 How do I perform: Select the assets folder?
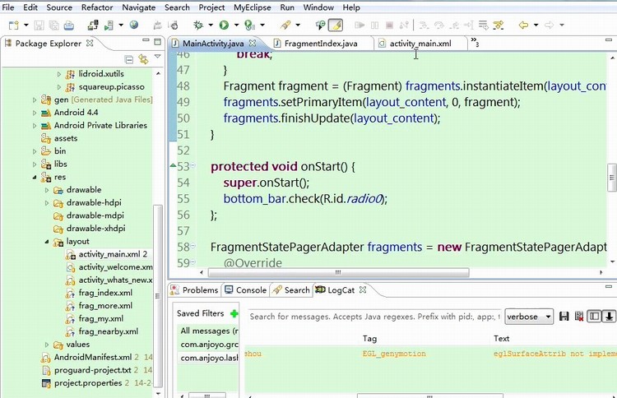point(66,138)
